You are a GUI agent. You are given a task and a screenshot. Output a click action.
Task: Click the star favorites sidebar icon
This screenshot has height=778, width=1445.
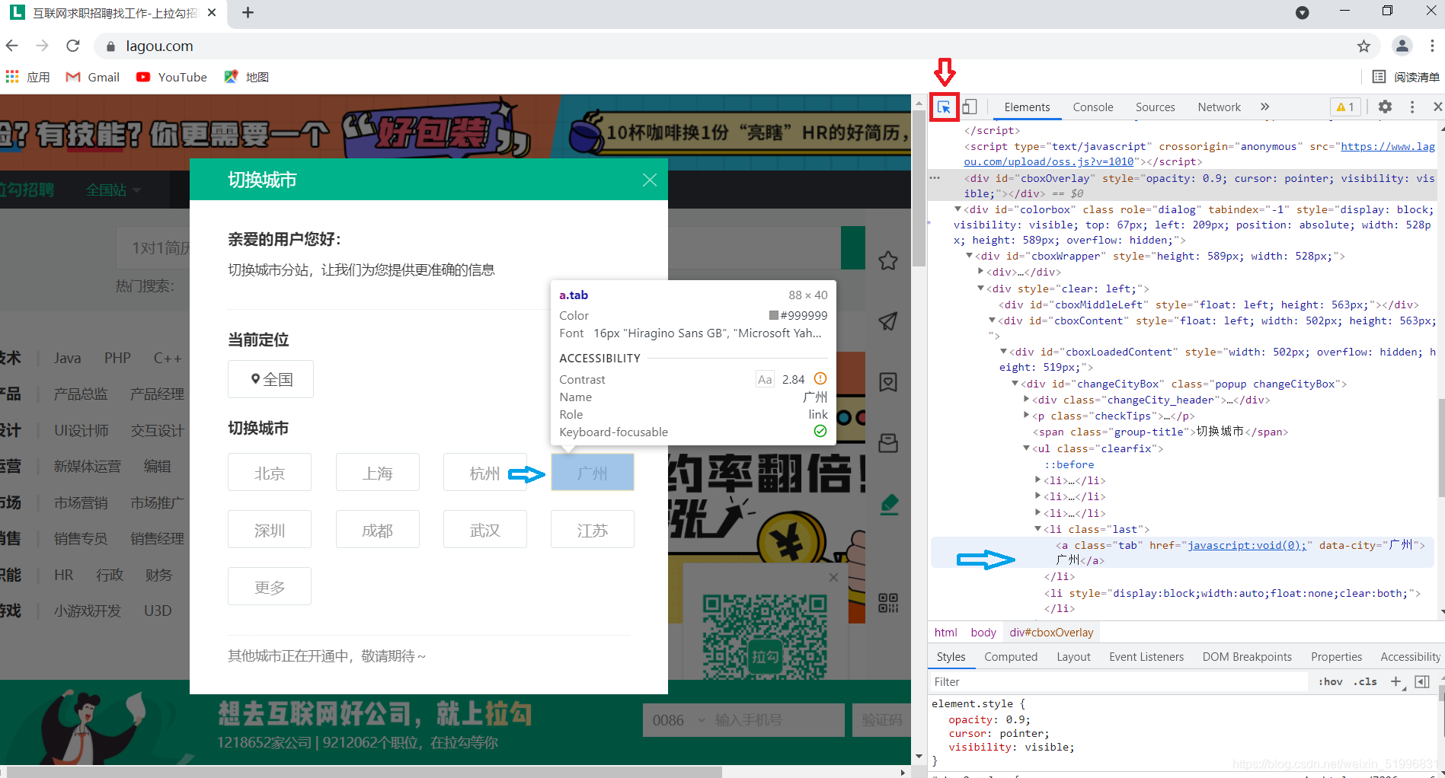tap(888, 261)
